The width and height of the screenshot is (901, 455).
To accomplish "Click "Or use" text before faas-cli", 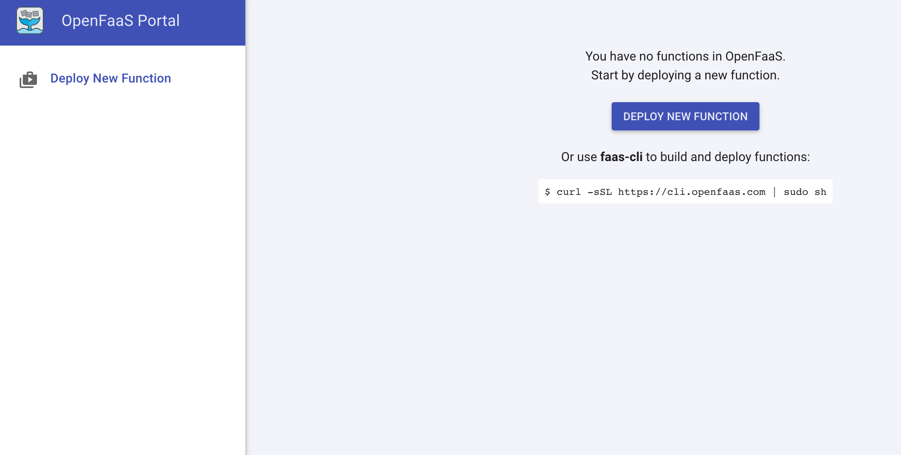I will 579,157.
